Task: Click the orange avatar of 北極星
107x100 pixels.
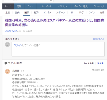Action: pos(7,71)
